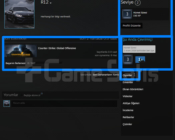The height and width of the screenshot is (140, 175).
Task: Open the Counter-Strike: Global Offensive title link
Action: tap(57, 48)
